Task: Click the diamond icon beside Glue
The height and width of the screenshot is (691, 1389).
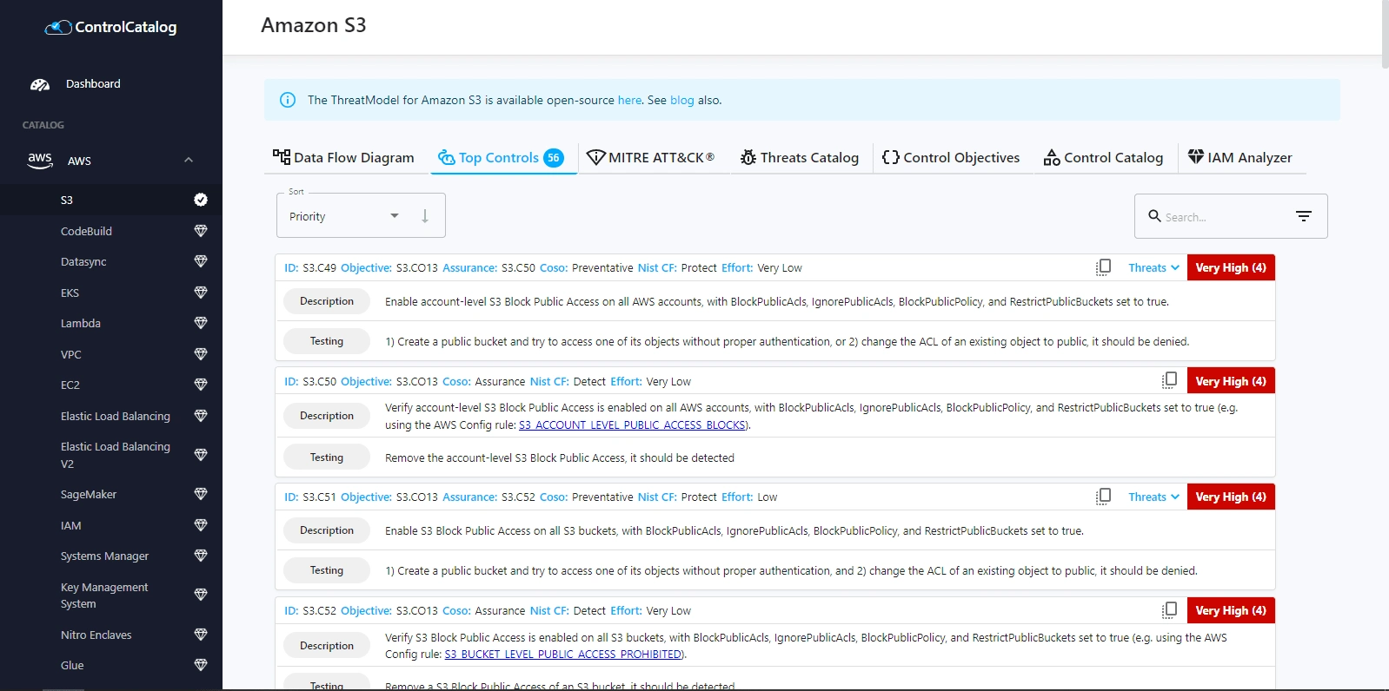Action: tap(201, 665)
